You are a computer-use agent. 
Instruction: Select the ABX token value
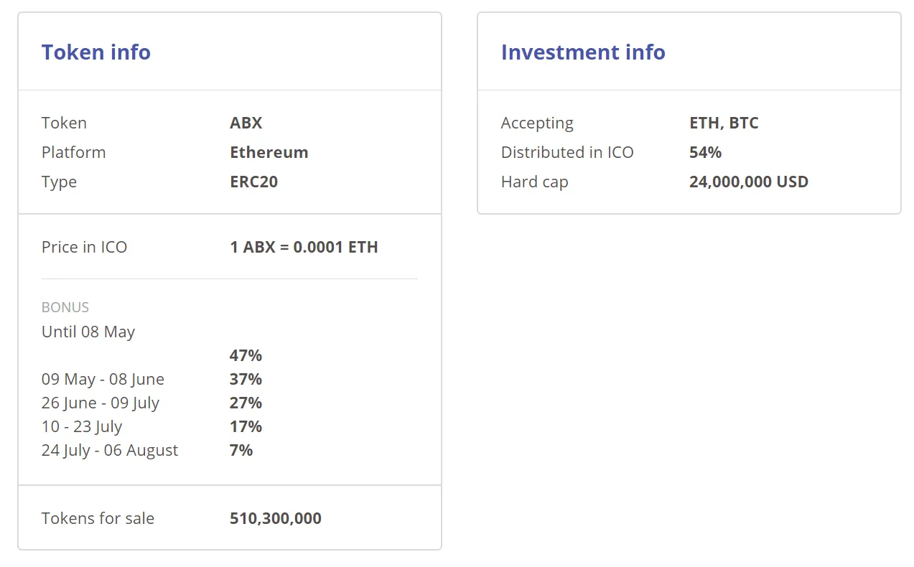(246, 123)
